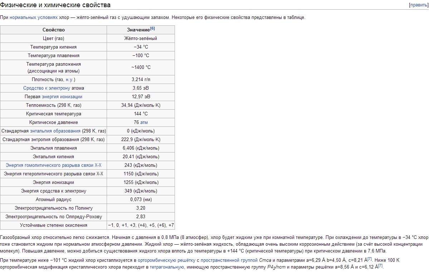The width and height of the screenshot is (429, 275).
Task: Select cell "Критическое давление"
Action: tap(53, 122)
